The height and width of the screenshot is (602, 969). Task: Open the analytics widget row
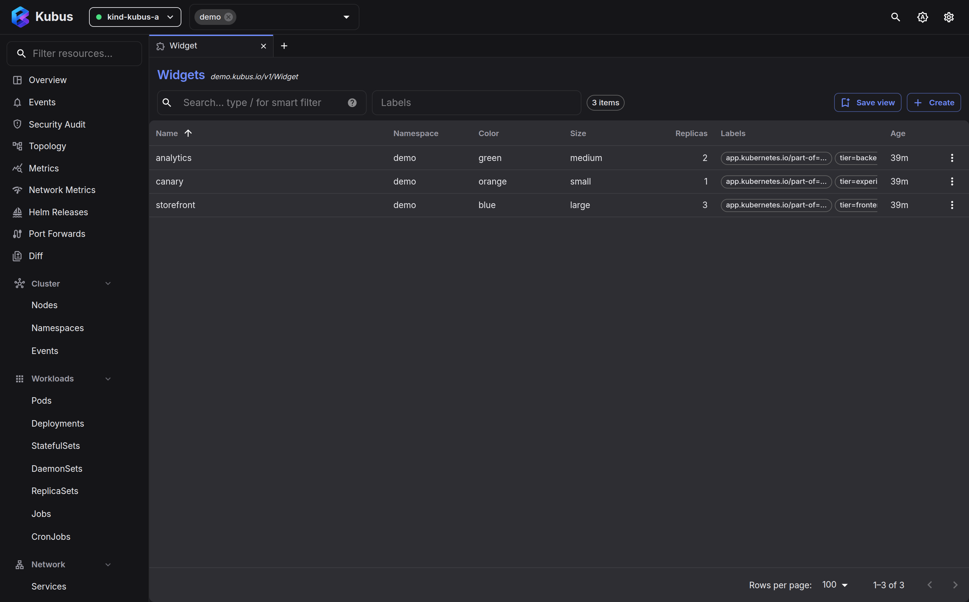point(558,158)
